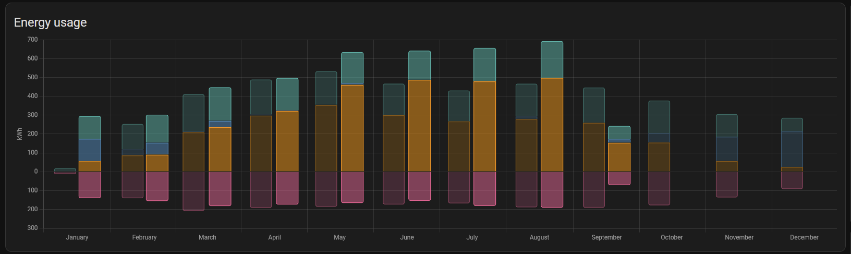The width and height of the screenshot is (851, 254).
Task: Click the dimmed pink segment below October
Action: (659, 188)
